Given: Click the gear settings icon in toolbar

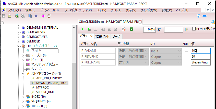Looking at the screenshot, I should (x=36, y=16).
